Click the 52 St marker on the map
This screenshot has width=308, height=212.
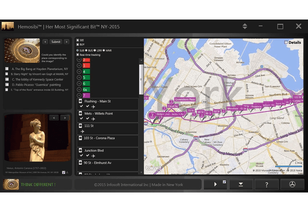216,111
